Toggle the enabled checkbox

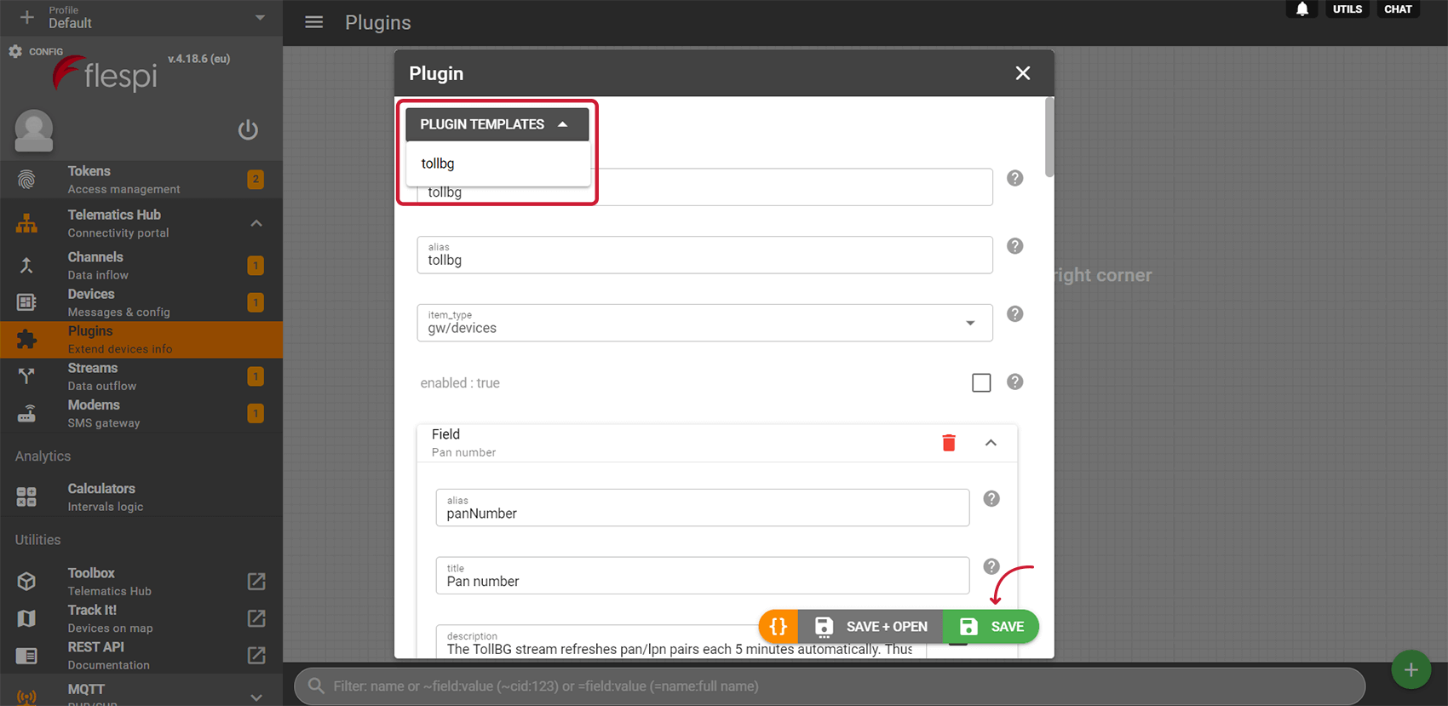[981, 383]
